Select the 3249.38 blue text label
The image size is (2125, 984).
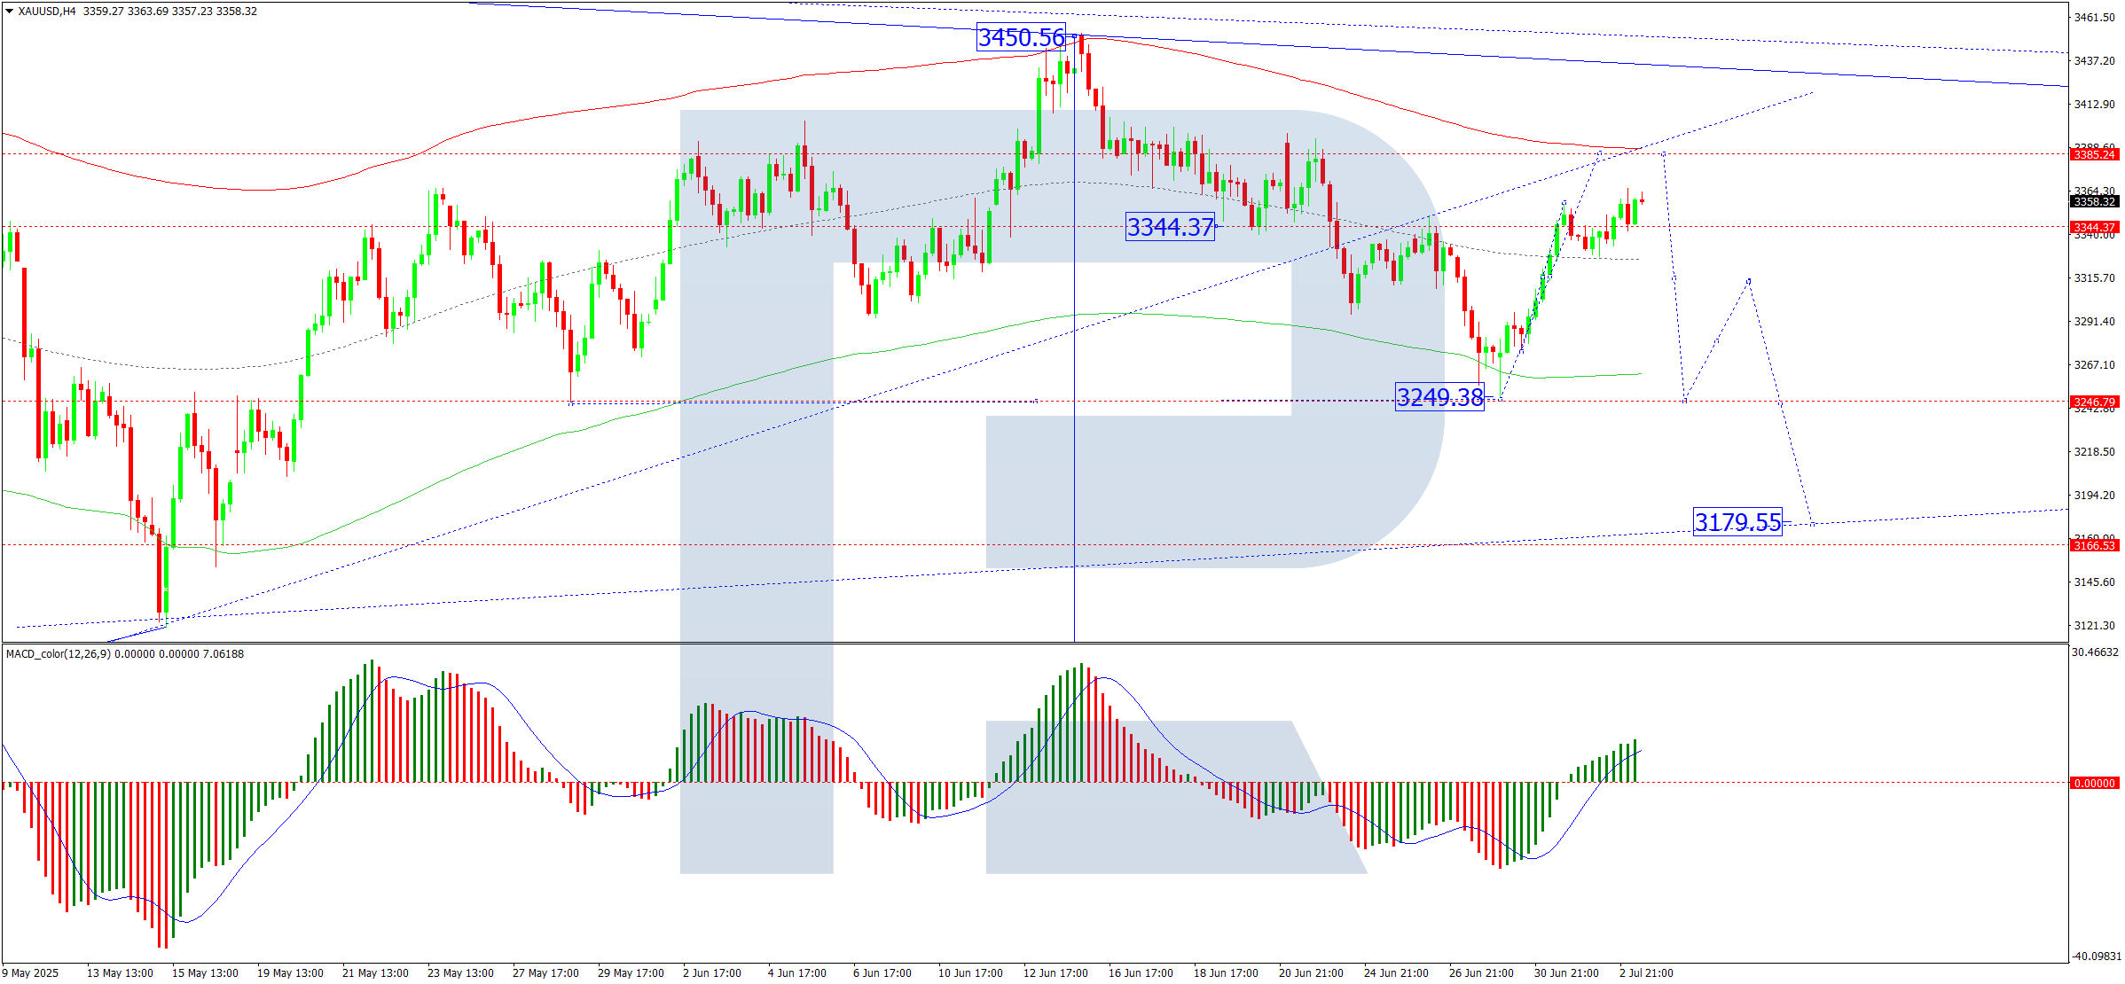tap(1439, 396)
